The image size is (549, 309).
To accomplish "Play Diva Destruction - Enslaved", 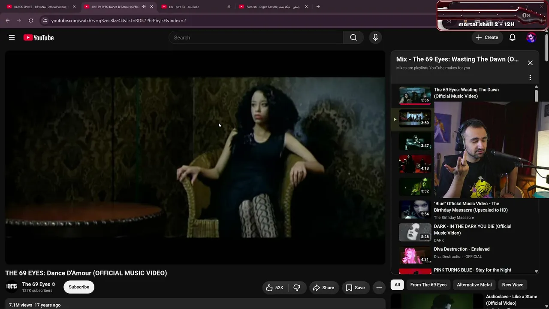I will click(x=465, y=255).
